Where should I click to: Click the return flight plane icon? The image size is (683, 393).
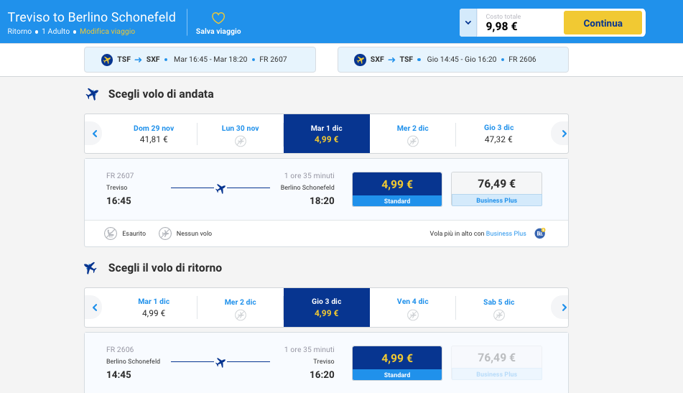click(90, 268)
